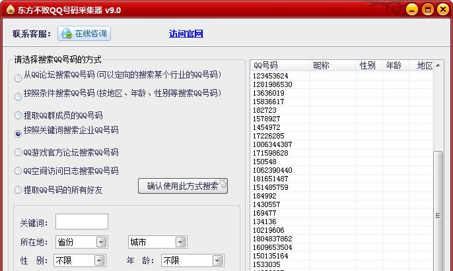Click the 地区 column header
The image size is (453, 271).
(x=421, y=65)
